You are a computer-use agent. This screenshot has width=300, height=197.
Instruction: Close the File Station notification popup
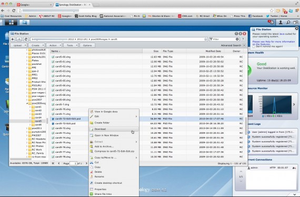(x=297, y=28)
